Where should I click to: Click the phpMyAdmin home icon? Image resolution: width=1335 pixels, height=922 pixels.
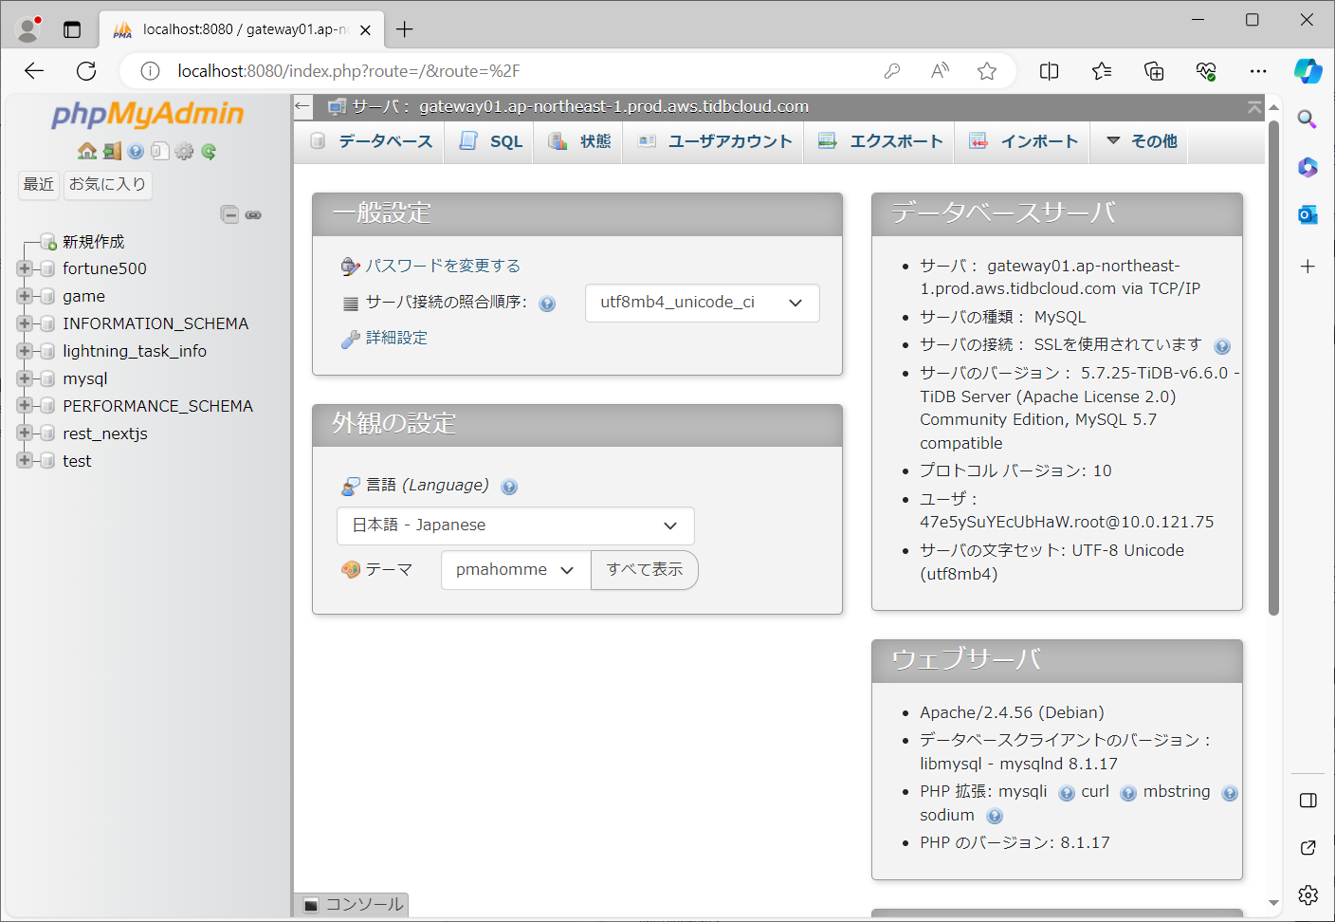coord(87,151)
